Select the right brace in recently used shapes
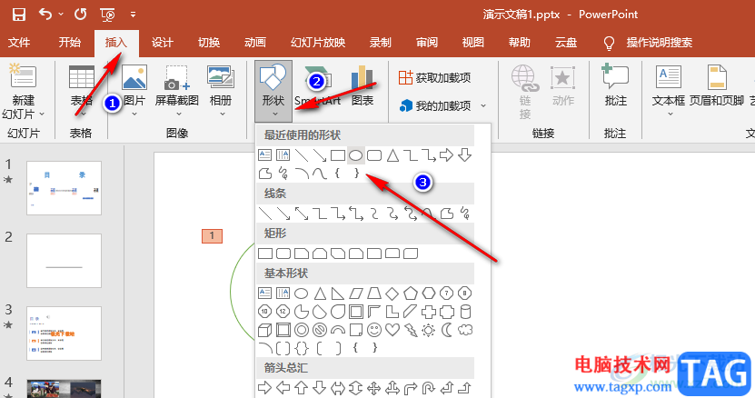This screenshot has height=398, width=755. pyautogui.click(x=356, y=173)
